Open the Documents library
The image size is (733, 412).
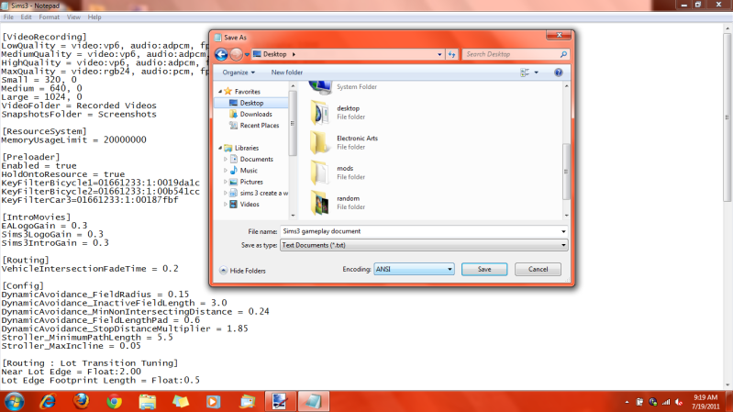(x=256, y=159)
